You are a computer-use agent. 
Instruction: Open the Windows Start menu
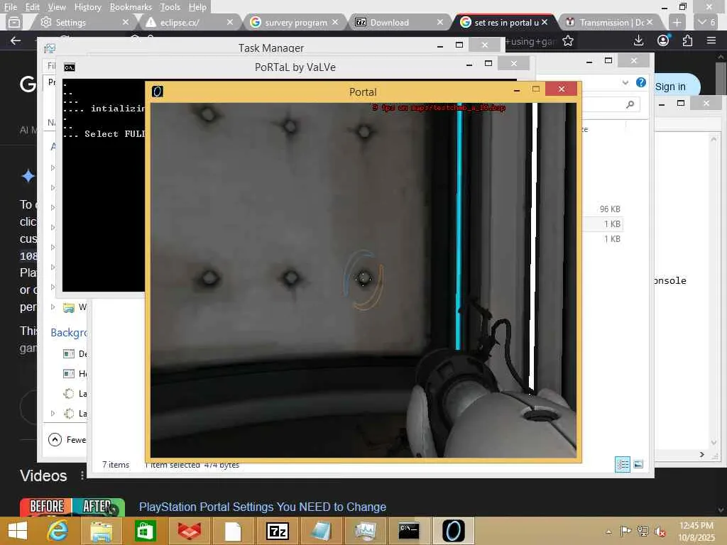[18, 531]
